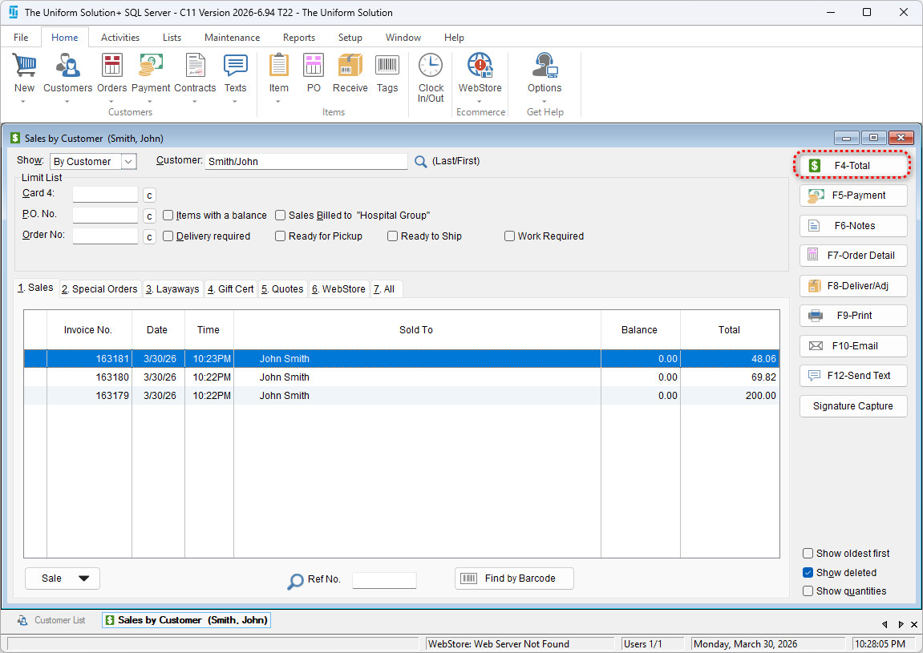
Task: Expand the New ribbon dropdown arrow
Action: coord(24,102)
